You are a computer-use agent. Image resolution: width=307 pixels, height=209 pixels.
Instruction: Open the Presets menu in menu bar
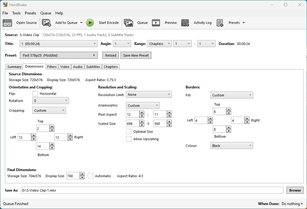30,13
